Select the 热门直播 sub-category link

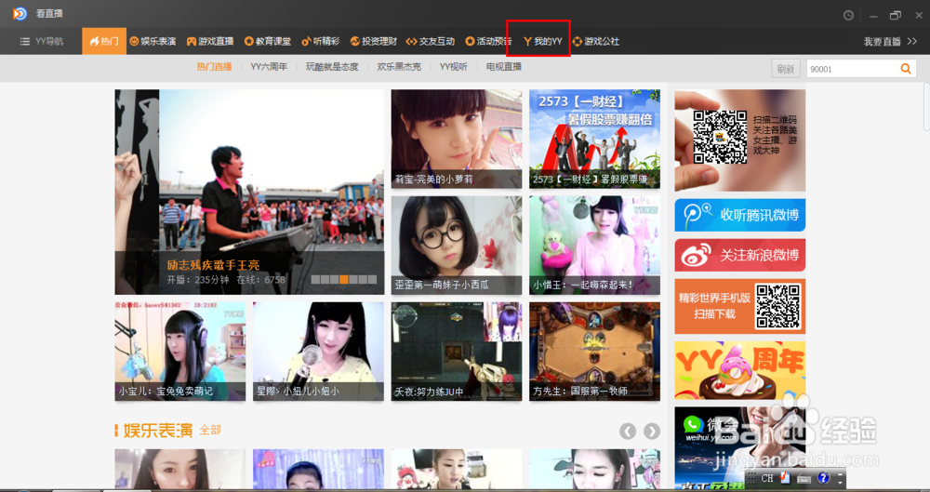[214, 67]
